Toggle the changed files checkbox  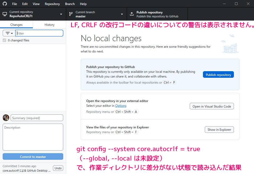coord(4,40)
